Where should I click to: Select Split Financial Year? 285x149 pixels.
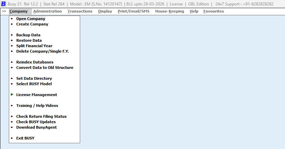click(34, 46)
